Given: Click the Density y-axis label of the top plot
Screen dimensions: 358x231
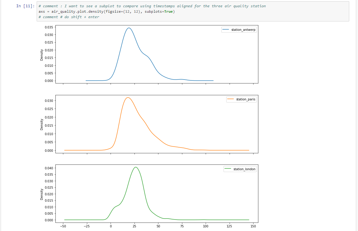Looking at the screenshot, I should click(x=41, y=54).
